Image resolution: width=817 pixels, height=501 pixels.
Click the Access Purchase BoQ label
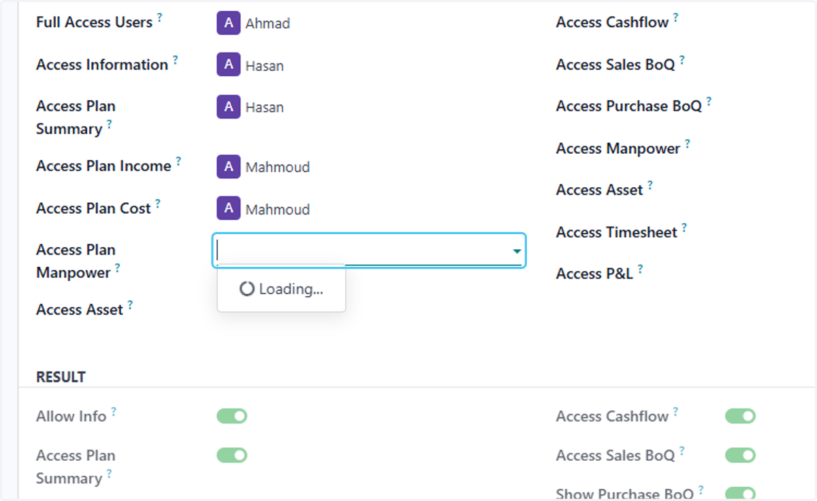629,106
